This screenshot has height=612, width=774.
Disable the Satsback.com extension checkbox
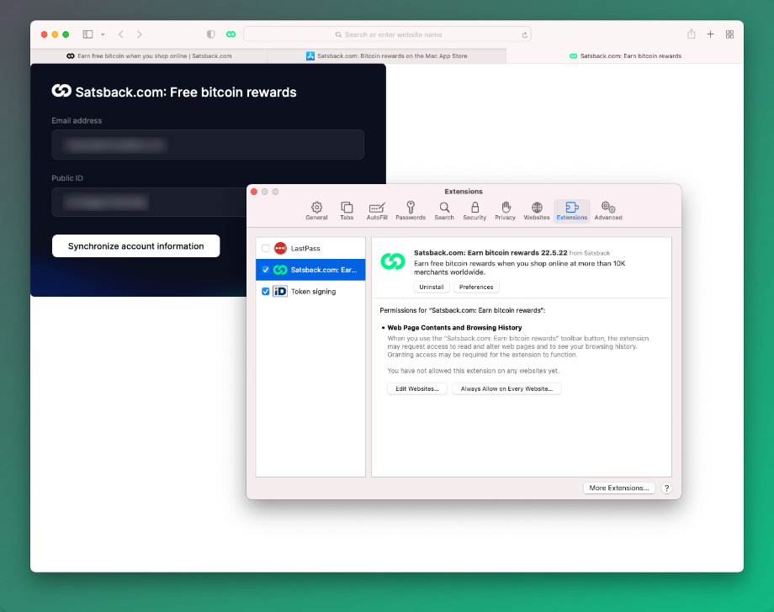pyautogui.click(x=266, y=270)
